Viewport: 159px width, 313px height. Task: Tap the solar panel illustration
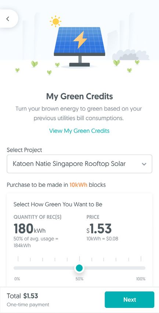coord(79,46)
